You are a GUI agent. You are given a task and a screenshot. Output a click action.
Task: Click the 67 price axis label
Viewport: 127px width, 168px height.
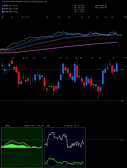(x=122, y=140)
